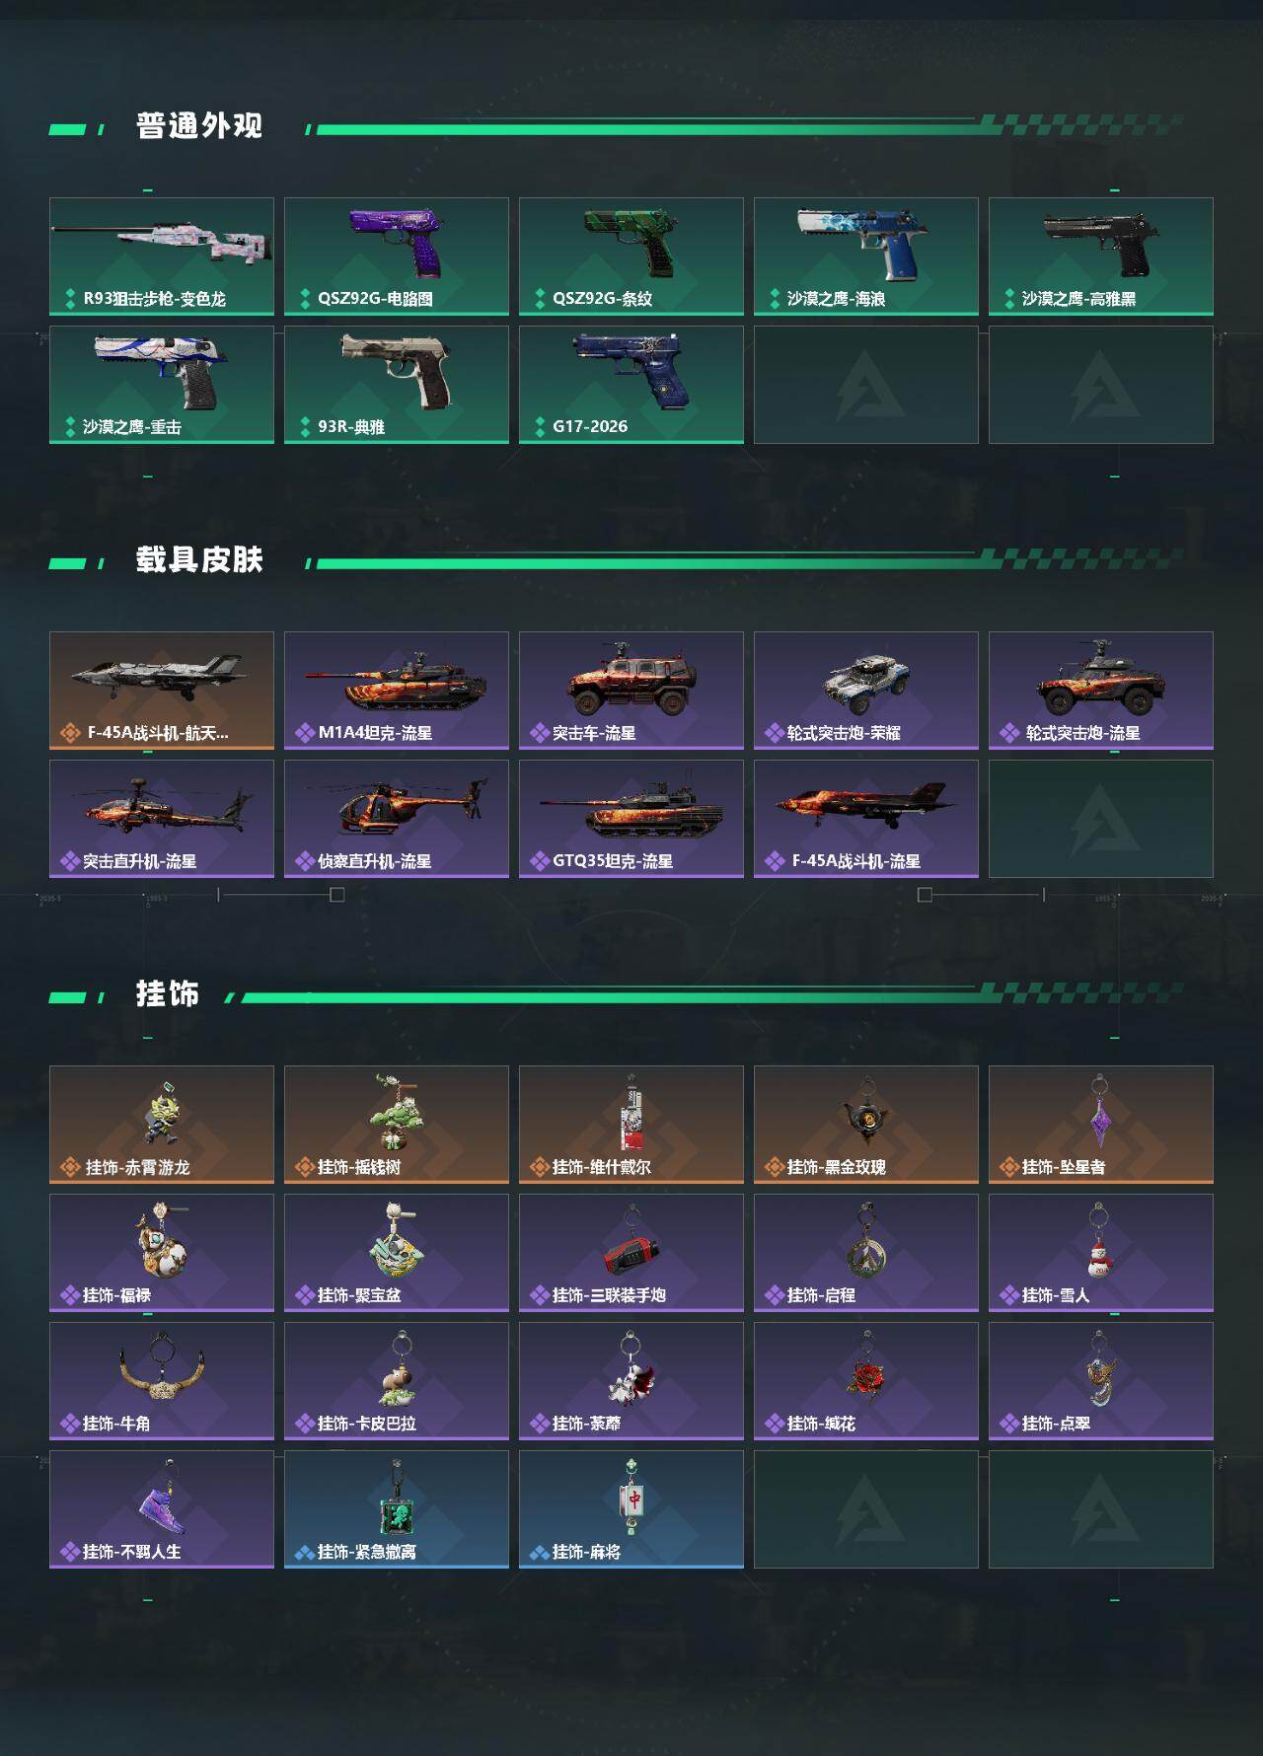Select the 93R-典雅 pistol skin

[x=397, y=385]
